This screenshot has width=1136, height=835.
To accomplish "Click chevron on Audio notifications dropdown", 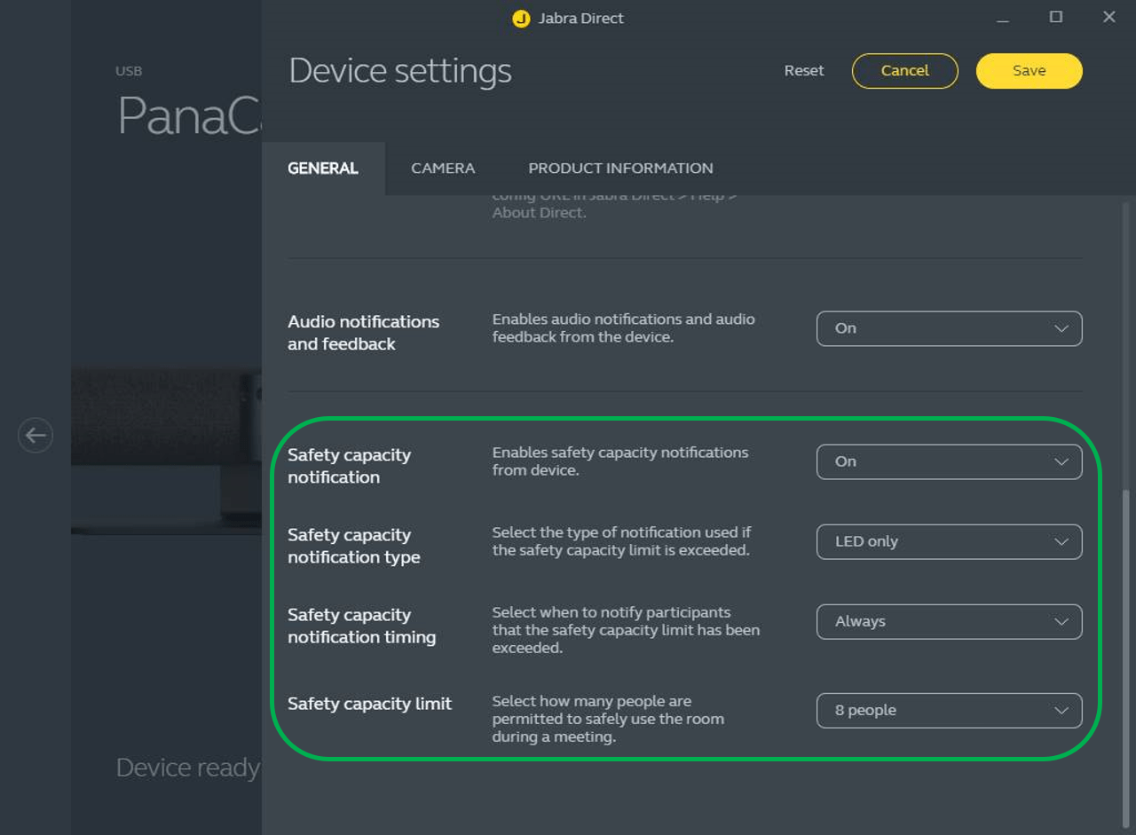I will pyautogui.click(x=1061, y=328).
